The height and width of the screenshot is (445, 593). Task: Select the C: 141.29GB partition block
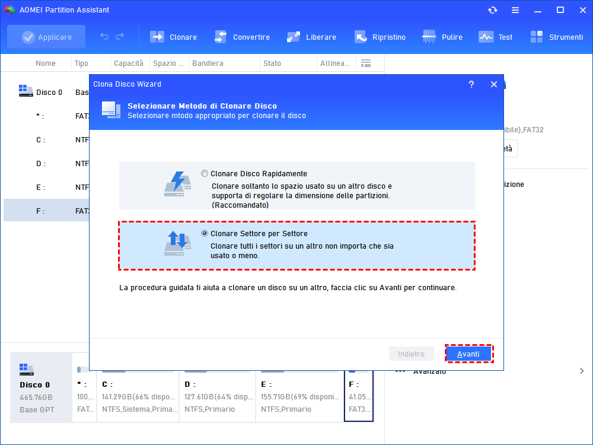pos(138,396)
